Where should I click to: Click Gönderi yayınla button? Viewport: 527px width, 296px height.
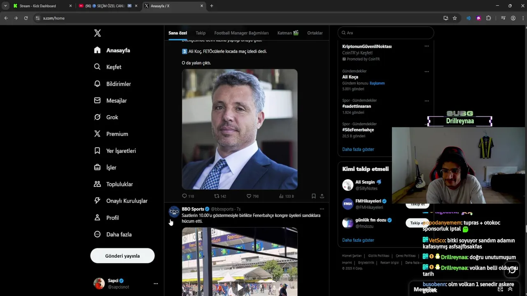click(x=122, y=256)
